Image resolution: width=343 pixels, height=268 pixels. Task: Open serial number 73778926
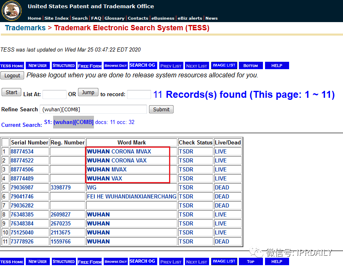pyautogui.click(x=22, y=241)
